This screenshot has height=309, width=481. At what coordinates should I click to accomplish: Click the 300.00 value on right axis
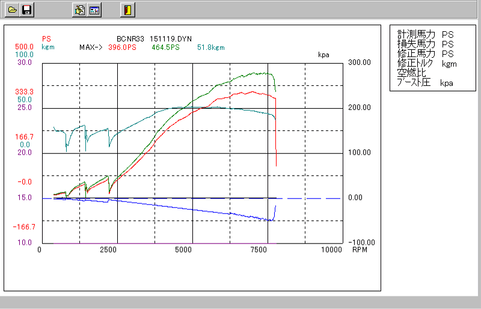pos(360,63)
